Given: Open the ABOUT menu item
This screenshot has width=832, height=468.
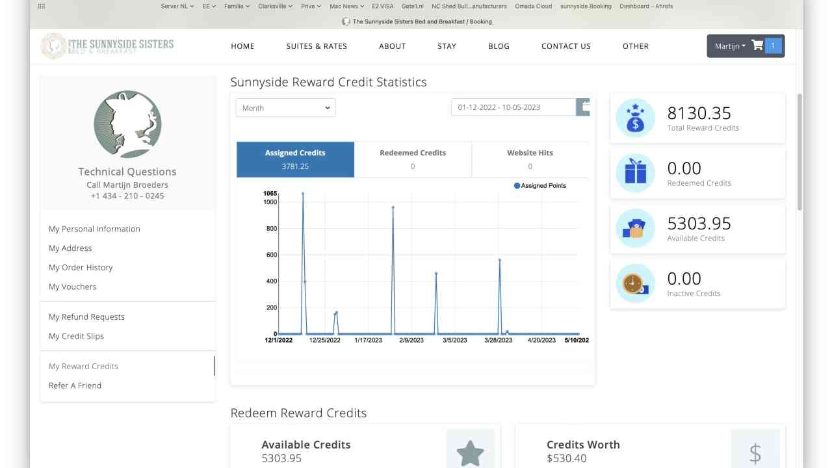Looking at the screenshot, I should (x=393, y=46).
